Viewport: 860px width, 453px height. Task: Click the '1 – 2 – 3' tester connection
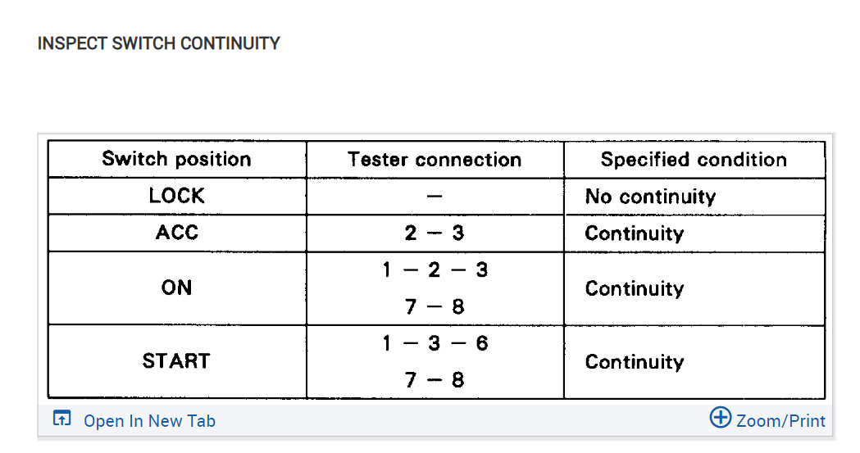[x=435, y=270]
